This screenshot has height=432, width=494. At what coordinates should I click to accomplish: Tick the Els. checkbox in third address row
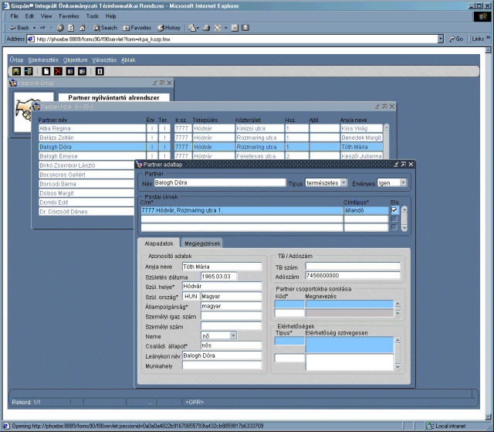click(x=394, y=227)
